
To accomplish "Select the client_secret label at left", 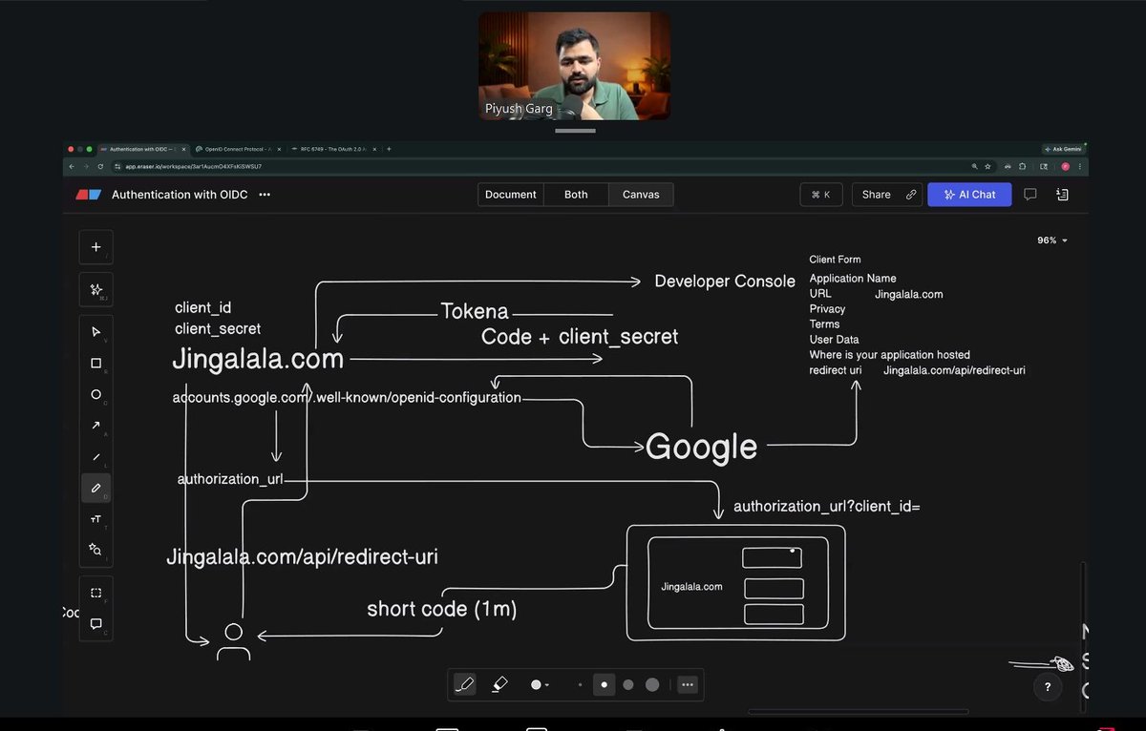I will [x=218, y=329].
